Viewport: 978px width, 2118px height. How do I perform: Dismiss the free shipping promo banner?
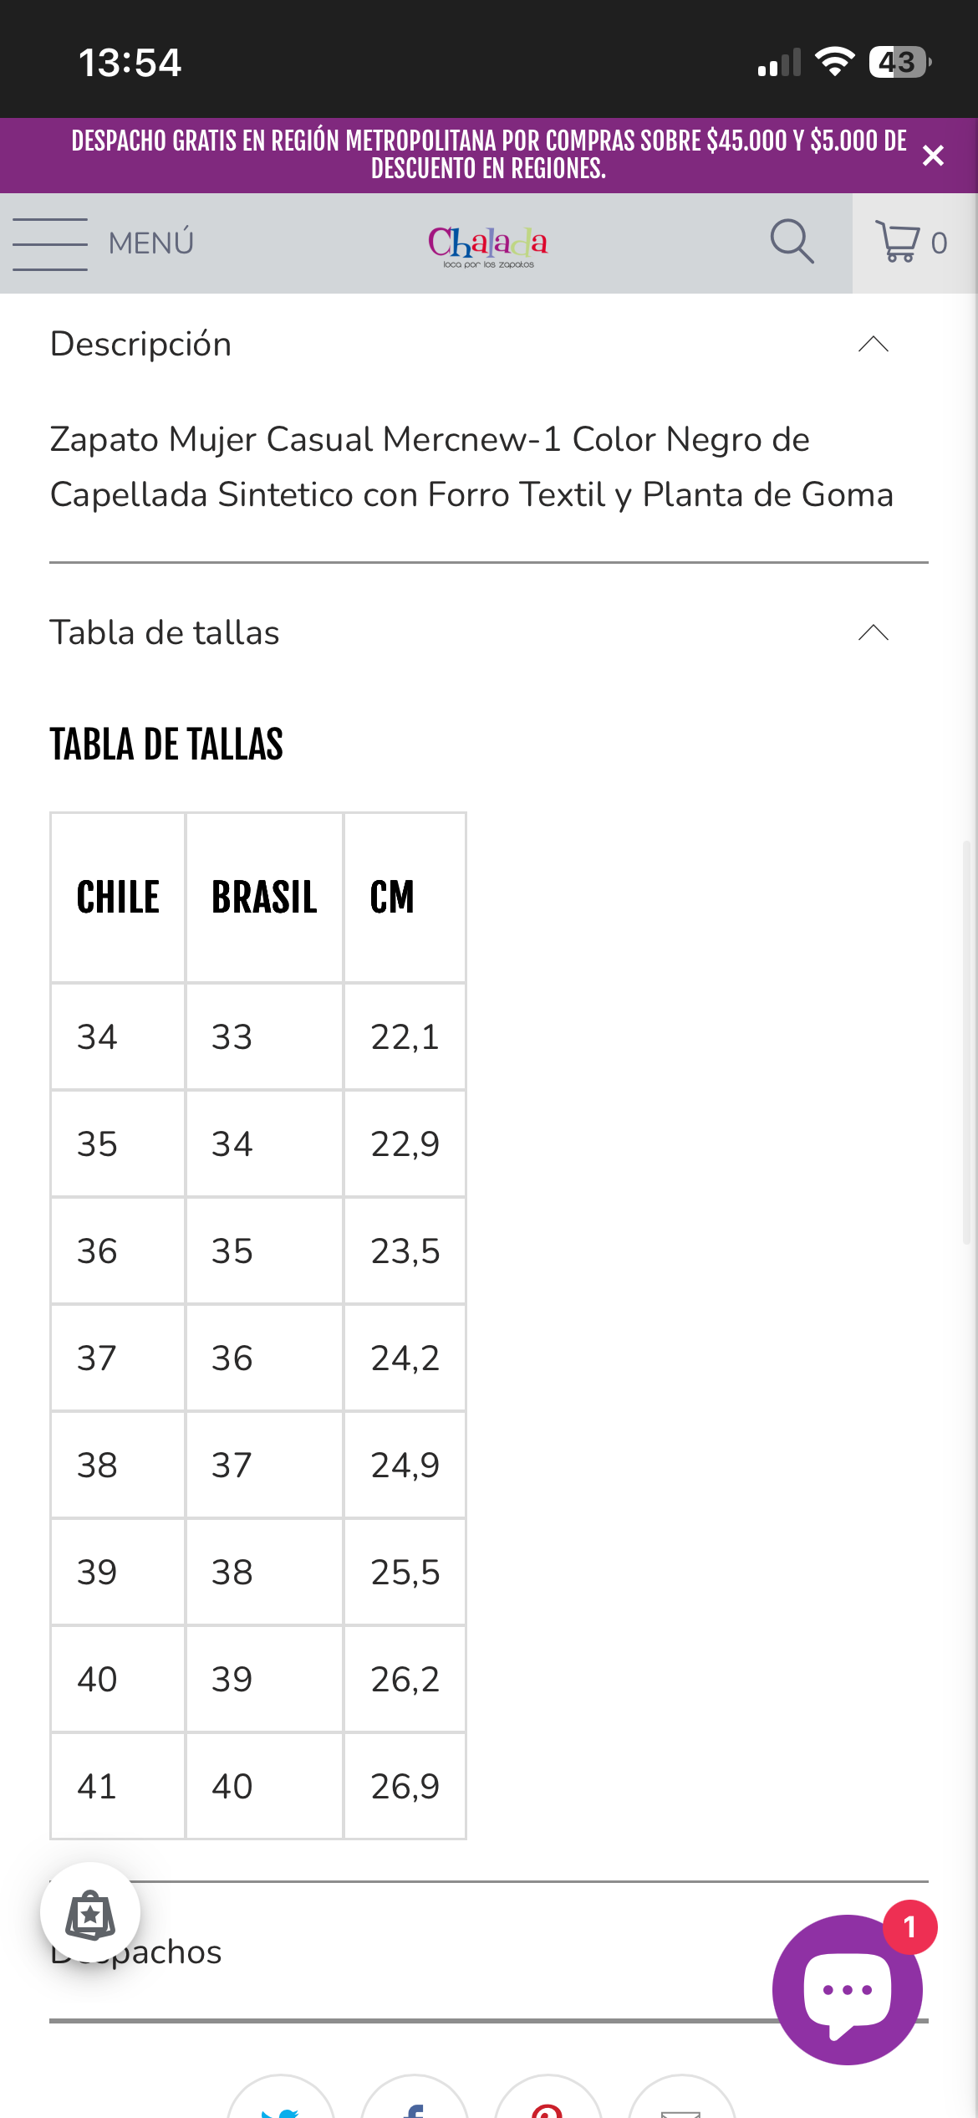(933, 156)
